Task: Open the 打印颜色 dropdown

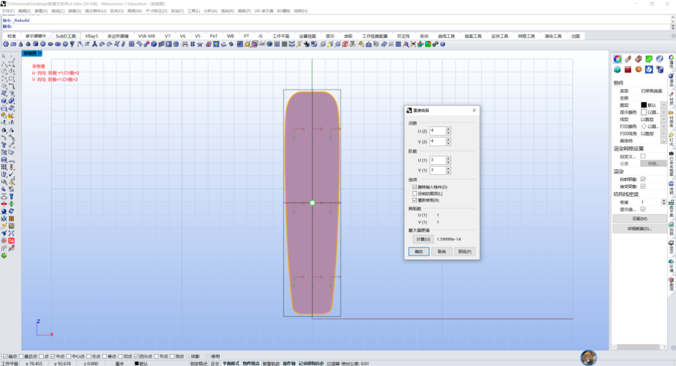Action: pyautogui.click(x=663, y=126)
